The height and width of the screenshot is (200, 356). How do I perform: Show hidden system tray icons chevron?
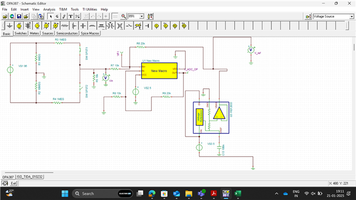point(276,193)
